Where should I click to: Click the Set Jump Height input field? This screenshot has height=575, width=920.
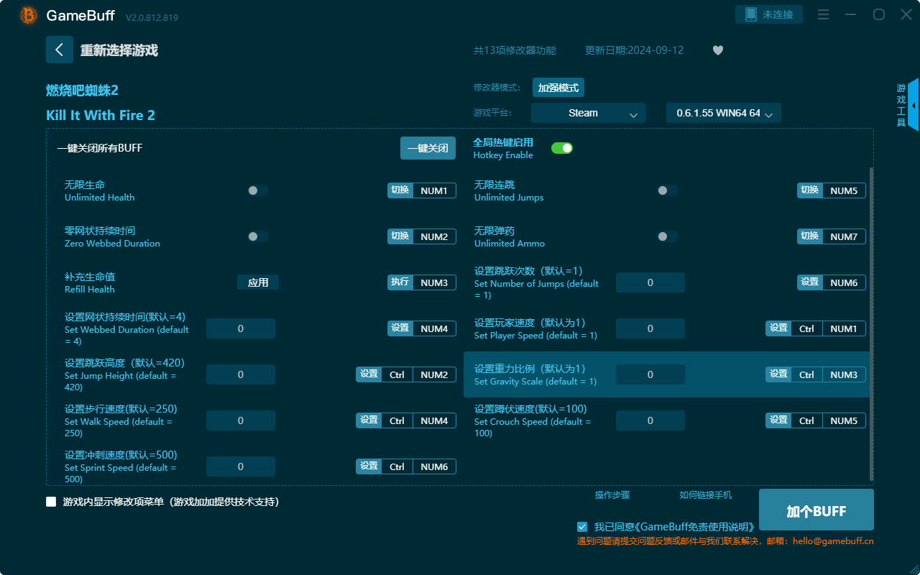pos(240,374)
